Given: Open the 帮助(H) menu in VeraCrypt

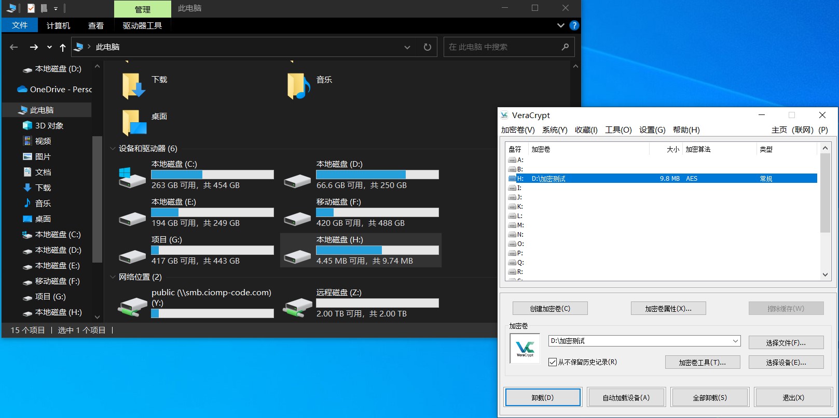Looking at the screenshot, I should coord(686,130).
